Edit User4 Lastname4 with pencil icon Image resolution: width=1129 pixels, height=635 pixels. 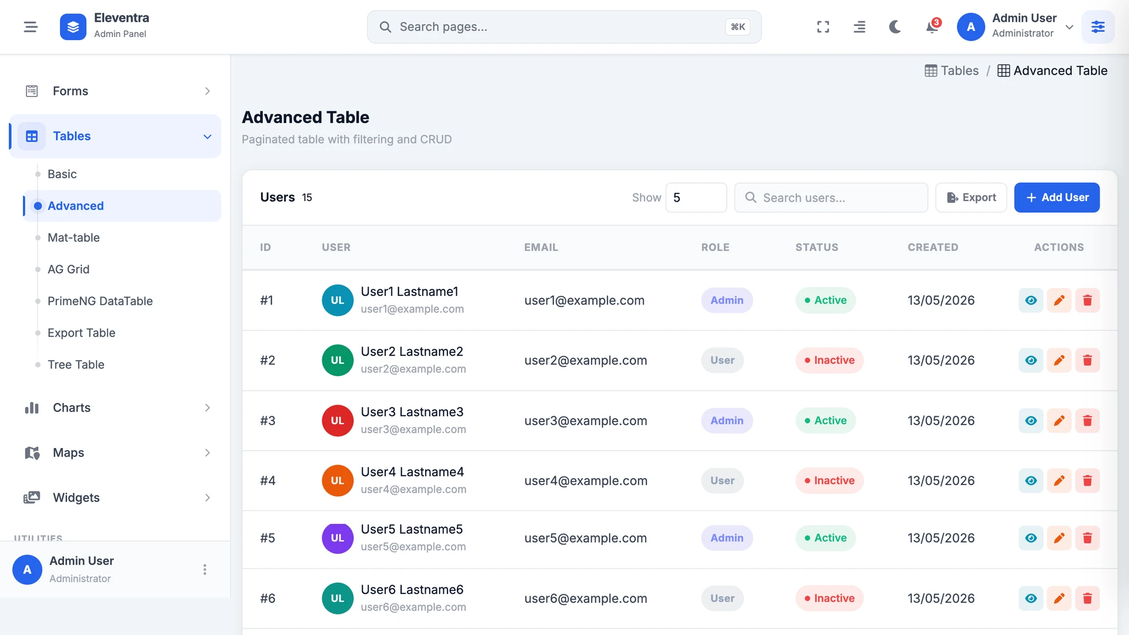pyautogui.click(x=1059, y=481)
